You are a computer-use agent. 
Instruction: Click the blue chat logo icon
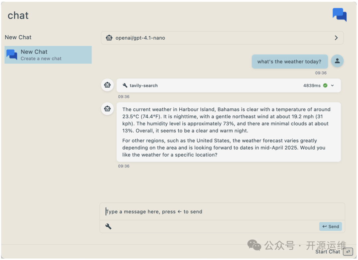pos(339,15)
